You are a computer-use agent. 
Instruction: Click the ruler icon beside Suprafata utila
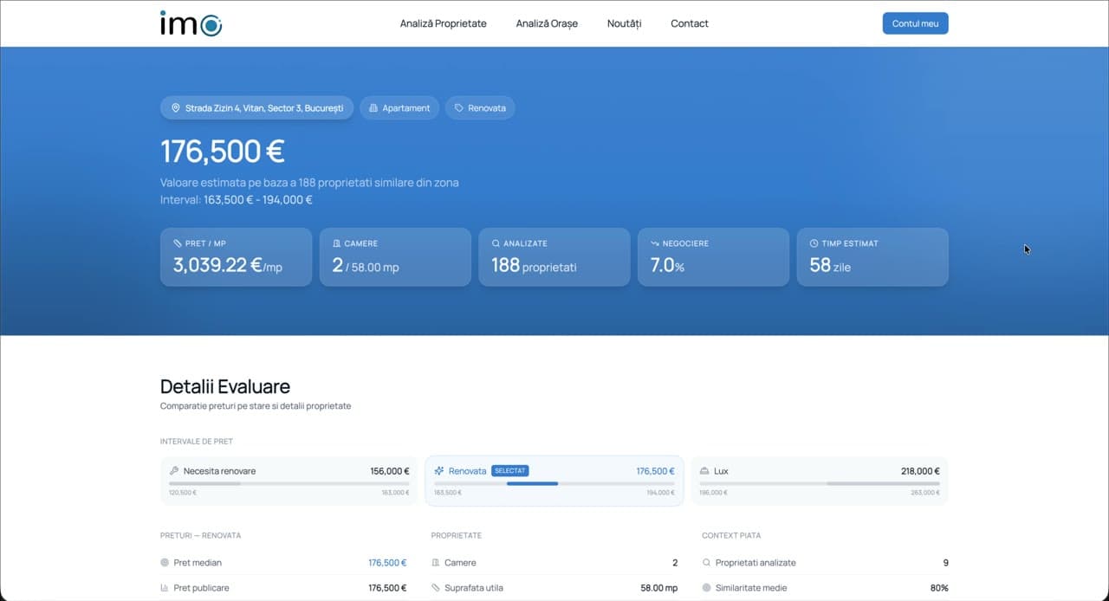(436, 588)
